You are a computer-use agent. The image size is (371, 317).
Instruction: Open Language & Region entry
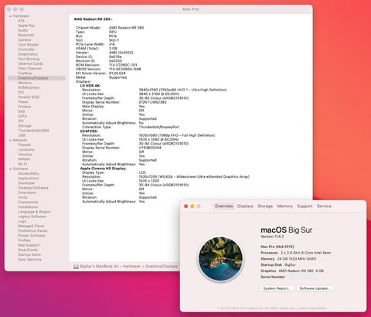pyautogui.click(x=34, y=212)
